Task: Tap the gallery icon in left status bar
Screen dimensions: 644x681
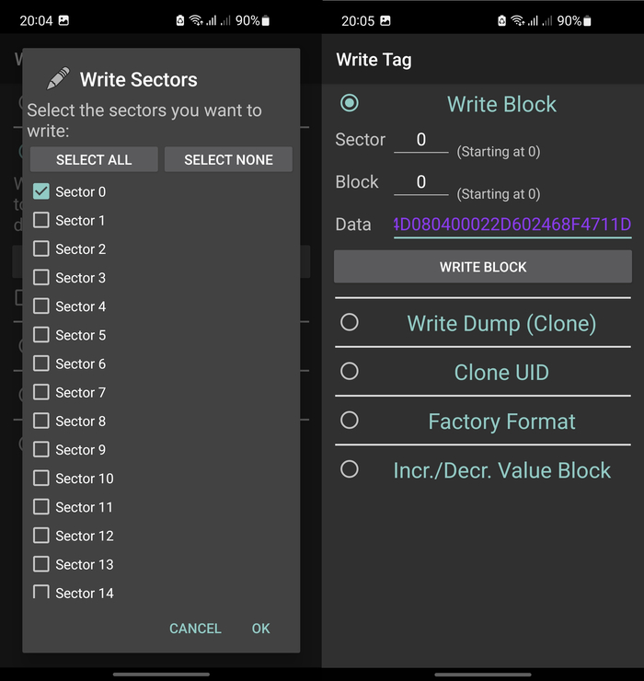Action: [x=63, y=20]
